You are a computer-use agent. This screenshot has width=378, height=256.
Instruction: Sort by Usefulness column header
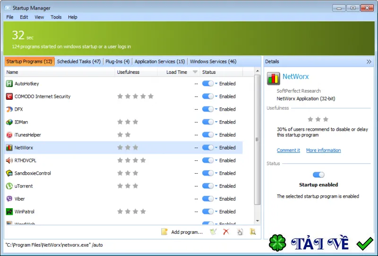(x=136, y=72)
